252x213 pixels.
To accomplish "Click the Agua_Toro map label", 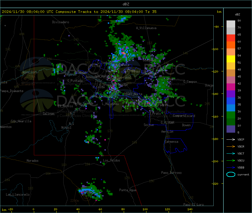I will [x=30, y=72].
